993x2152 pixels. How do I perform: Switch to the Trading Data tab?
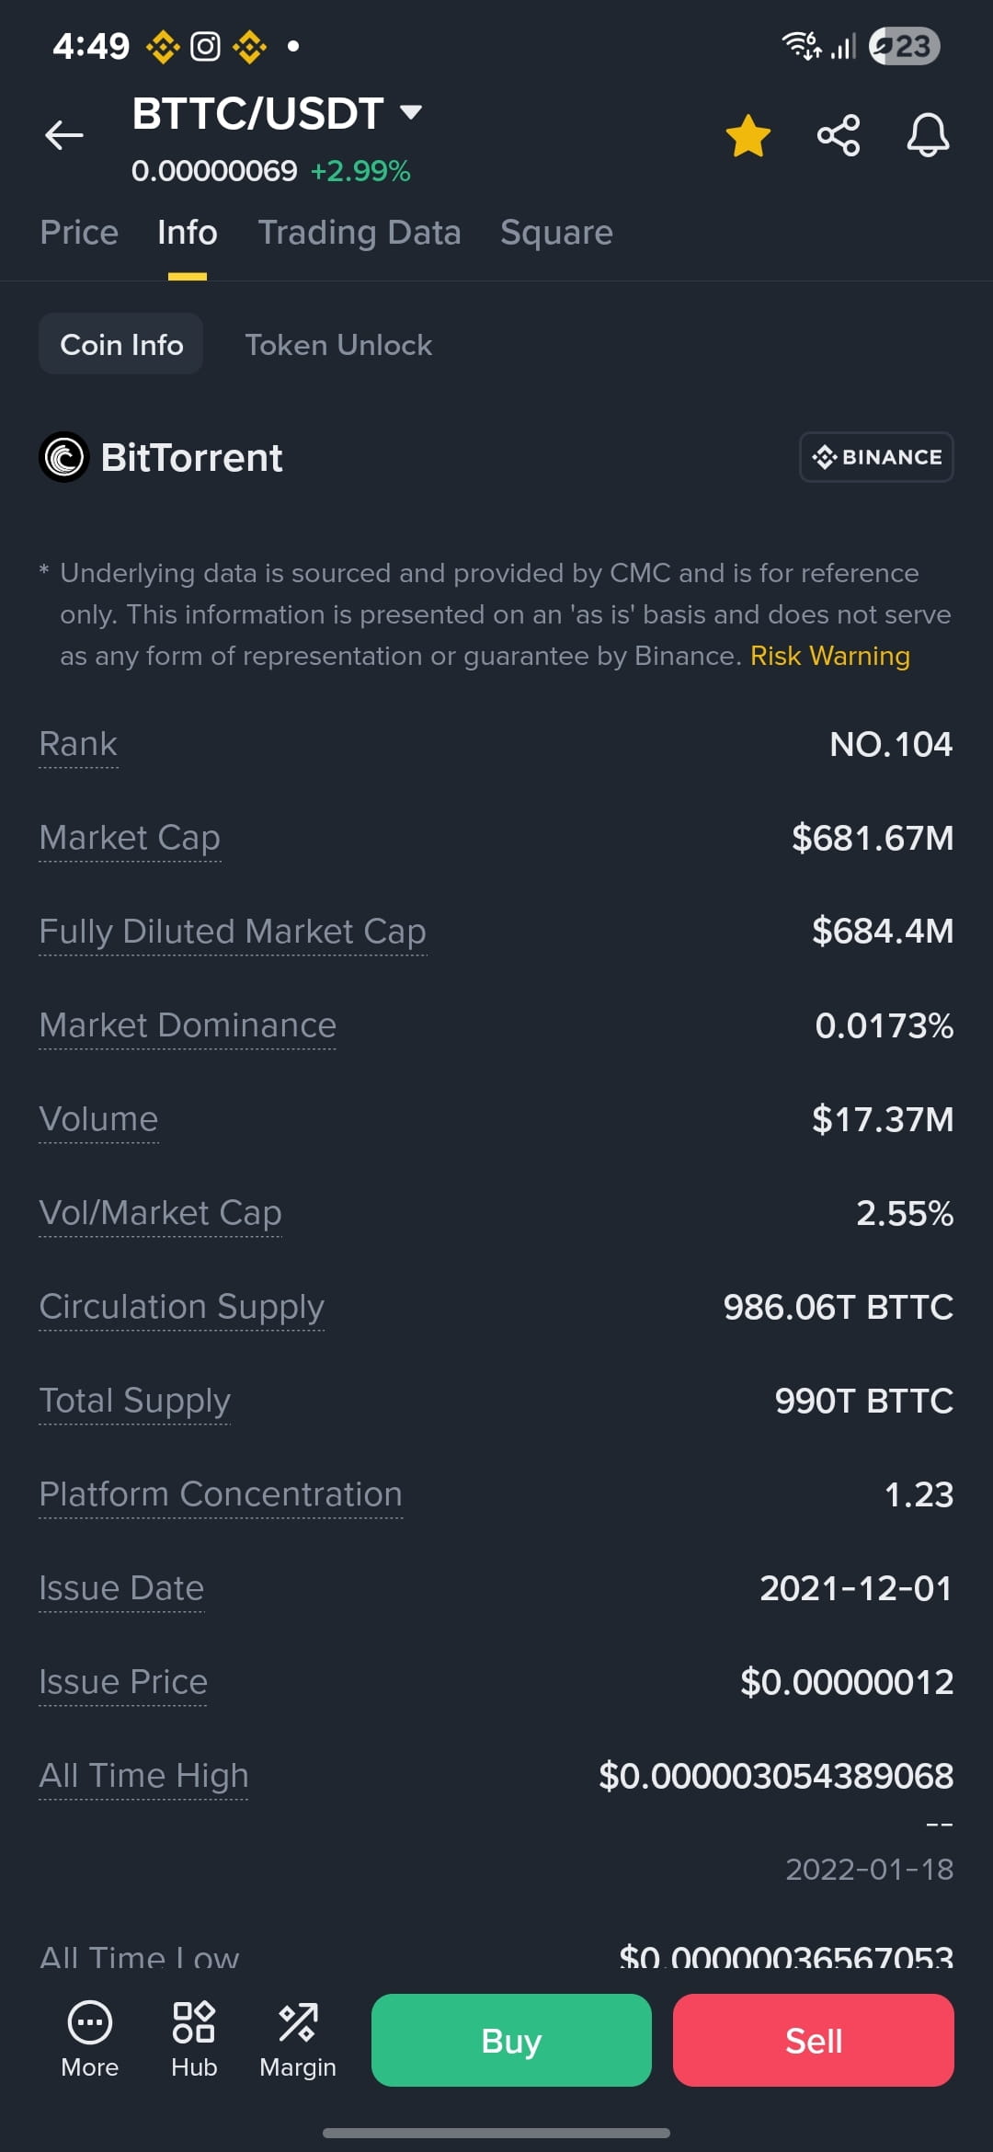360,233
